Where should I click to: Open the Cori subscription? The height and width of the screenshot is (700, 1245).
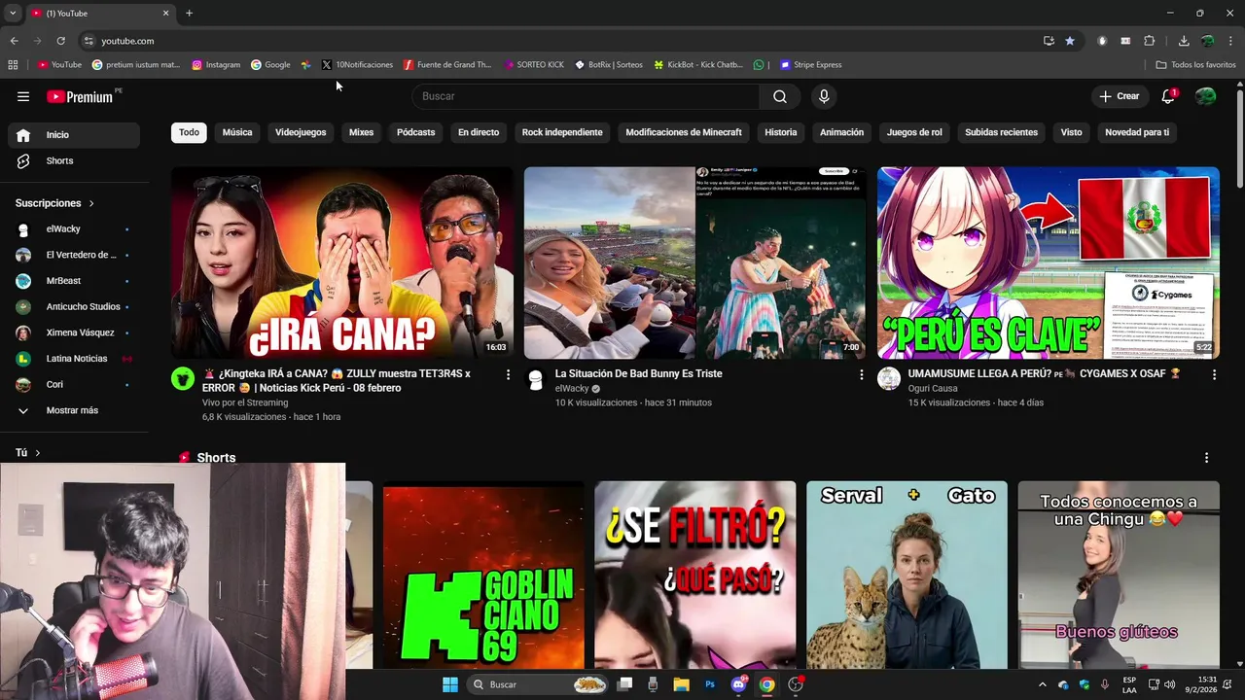[74, 384]
